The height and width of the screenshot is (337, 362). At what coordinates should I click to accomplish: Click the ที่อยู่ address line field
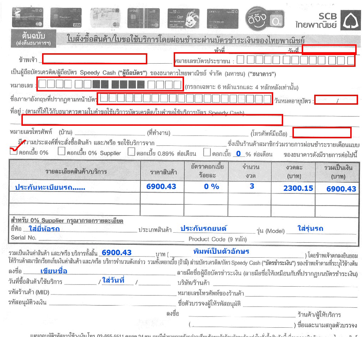click(x=152, y=120)
